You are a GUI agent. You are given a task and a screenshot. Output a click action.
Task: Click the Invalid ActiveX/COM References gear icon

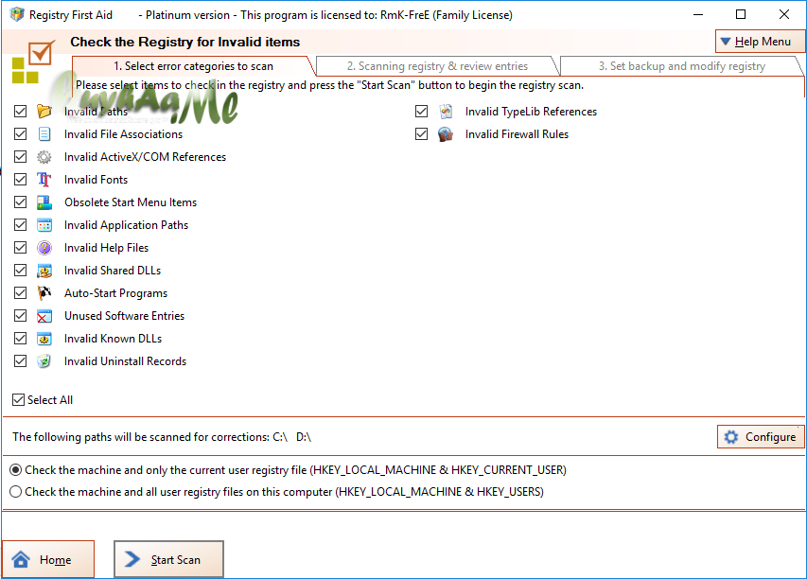[x=44, y=156]
